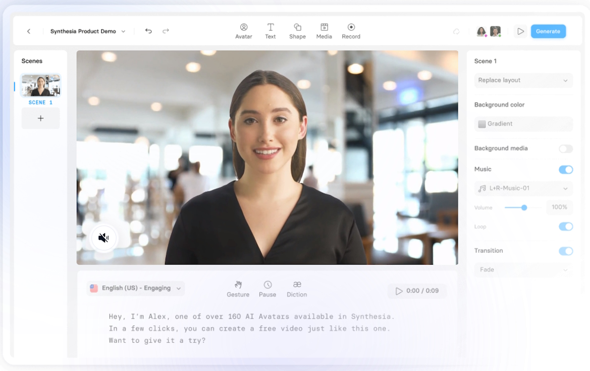Open the Media tool

tap(324, 31)
